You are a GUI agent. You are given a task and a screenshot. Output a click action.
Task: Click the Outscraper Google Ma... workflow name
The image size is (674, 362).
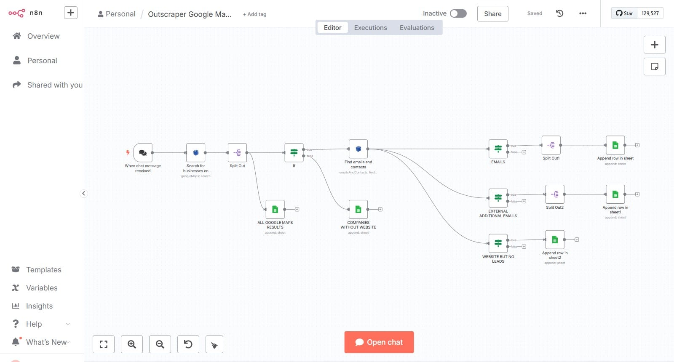click(190, 14)
